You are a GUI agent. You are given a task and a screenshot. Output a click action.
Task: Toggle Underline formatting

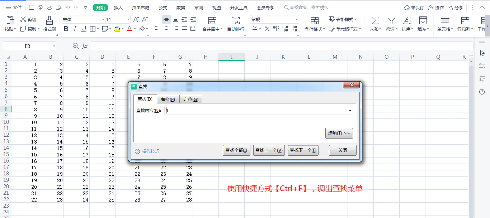[x=84, y=29]
